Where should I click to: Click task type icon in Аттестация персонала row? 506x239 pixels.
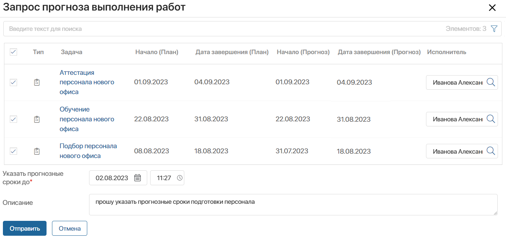[37, 82]
